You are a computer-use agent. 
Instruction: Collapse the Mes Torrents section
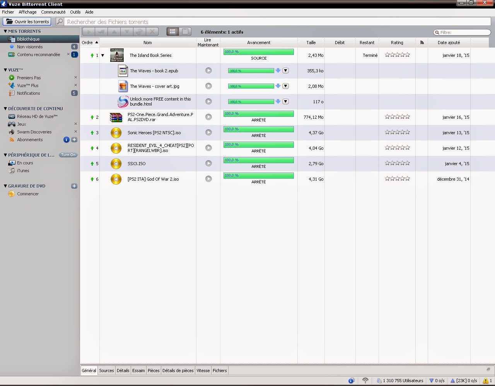5,31
